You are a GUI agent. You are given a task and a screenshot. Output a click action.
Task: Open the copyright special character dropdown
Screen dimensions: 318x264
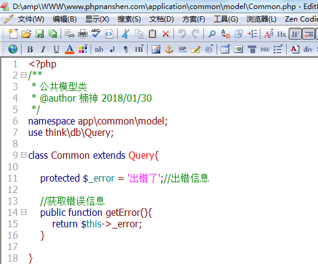[x=209, y=49]
